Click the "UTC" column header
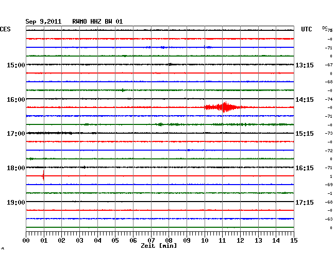Viewport: 335px width, 254px height. point(306,29)
